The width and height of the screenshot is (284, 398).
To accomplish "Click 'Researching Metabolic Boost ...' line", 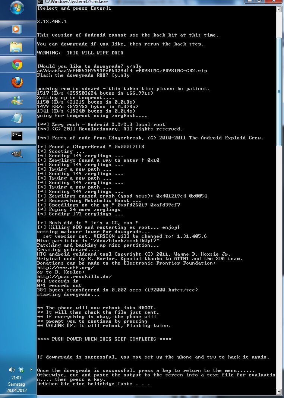I will point(89,200).
